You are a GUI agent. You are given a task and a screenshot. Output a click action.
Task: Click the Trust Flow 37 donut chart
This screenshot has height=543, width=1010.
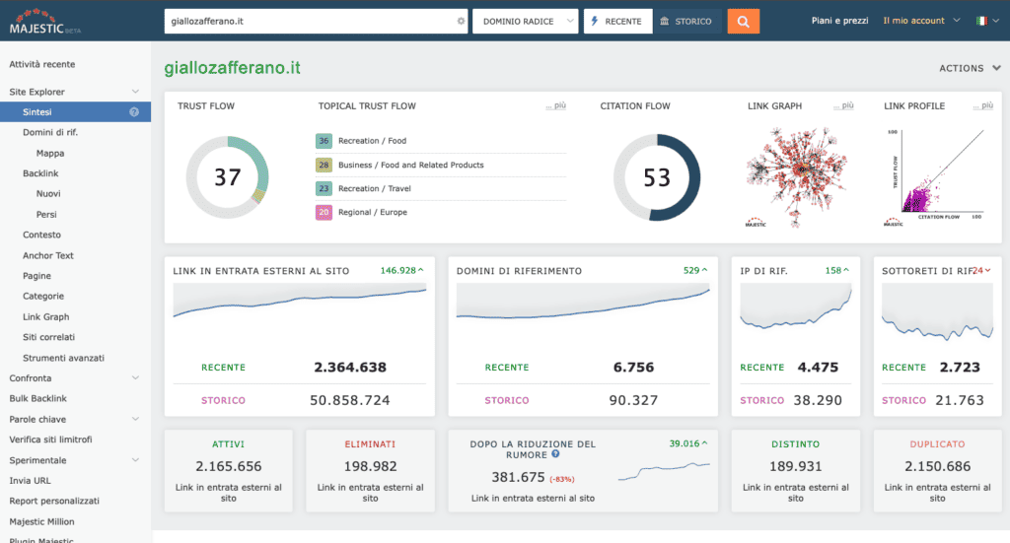228,177
